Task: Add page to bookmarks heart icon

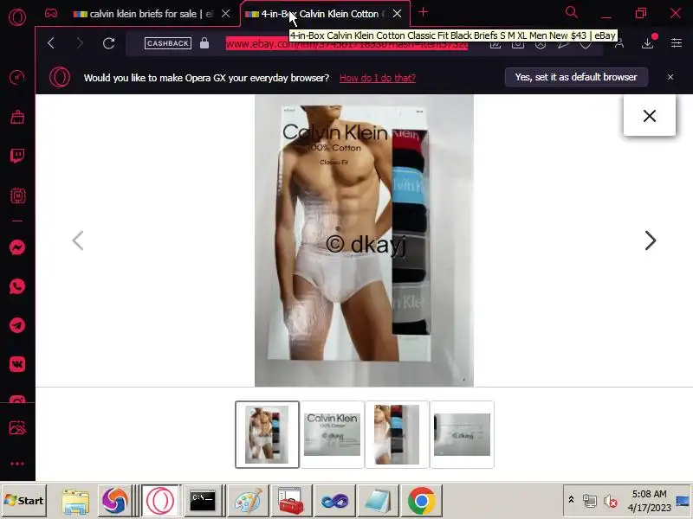Action: pyautogui.click(x=586, y=44)
